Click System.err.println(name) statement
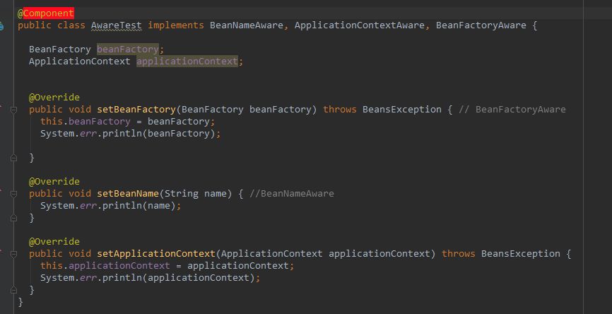The height and width of the screenshot is (314, 612). click(110, 206)
